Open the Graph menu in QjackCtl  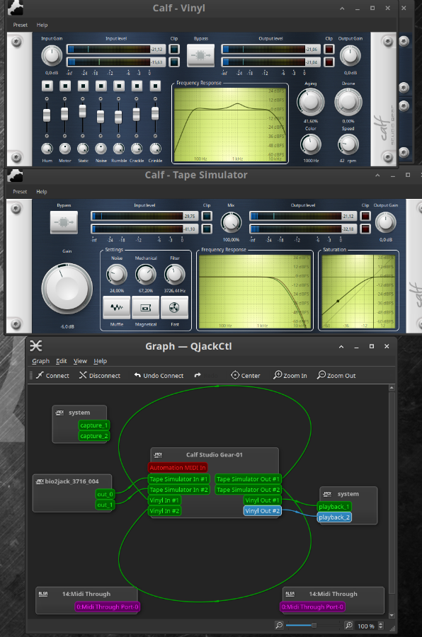[x=40, y=361]
